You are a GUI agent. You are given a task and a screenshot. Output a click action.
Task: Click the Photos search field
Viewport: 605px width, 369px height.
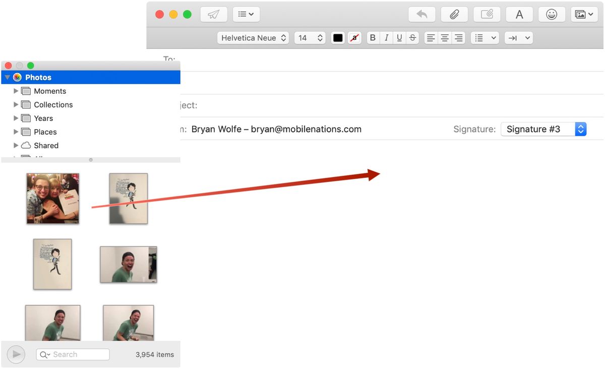coord(73,354)
